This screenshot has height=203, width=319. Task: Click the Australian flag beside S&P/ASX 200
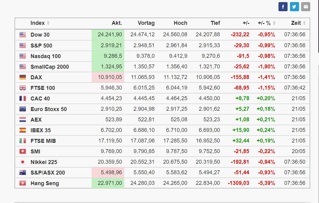23,173
